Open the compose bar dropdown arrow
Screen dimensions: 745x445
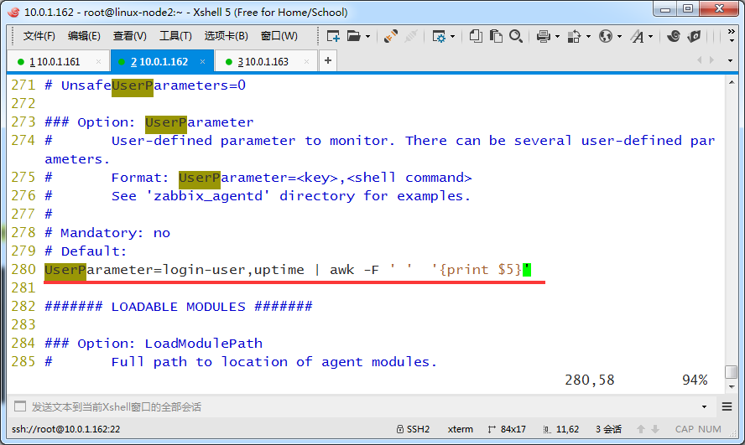tap(704, 406)
